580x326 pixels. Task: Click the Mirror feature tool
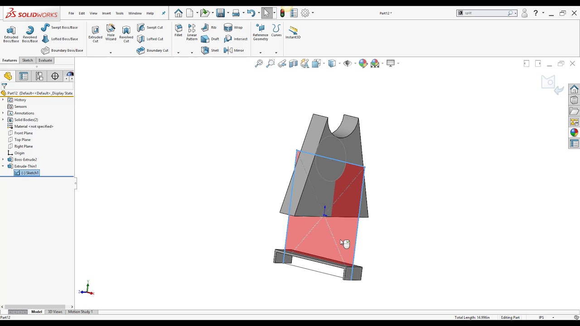click(234, 50)
